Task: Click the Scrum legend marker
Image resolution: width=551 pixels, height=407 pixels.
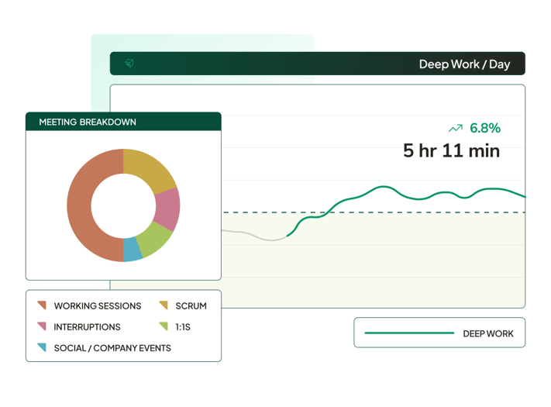Action: coord(164,305)
